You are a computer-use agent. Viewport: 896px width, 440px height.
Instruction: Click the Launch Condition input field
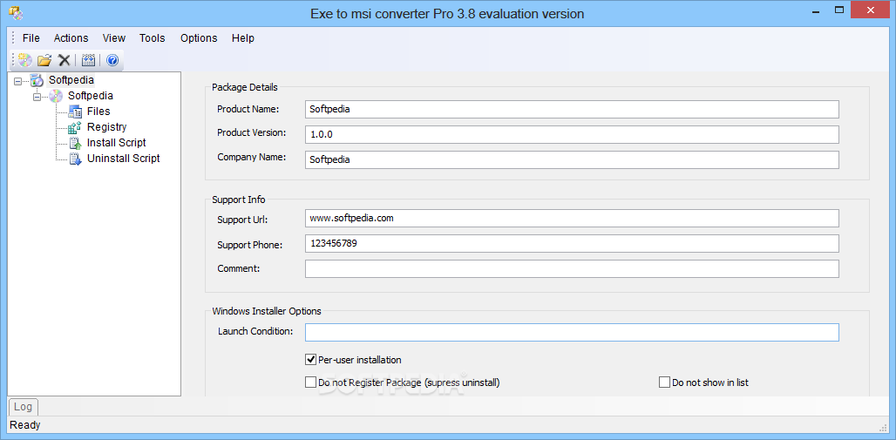click(572, 332)
